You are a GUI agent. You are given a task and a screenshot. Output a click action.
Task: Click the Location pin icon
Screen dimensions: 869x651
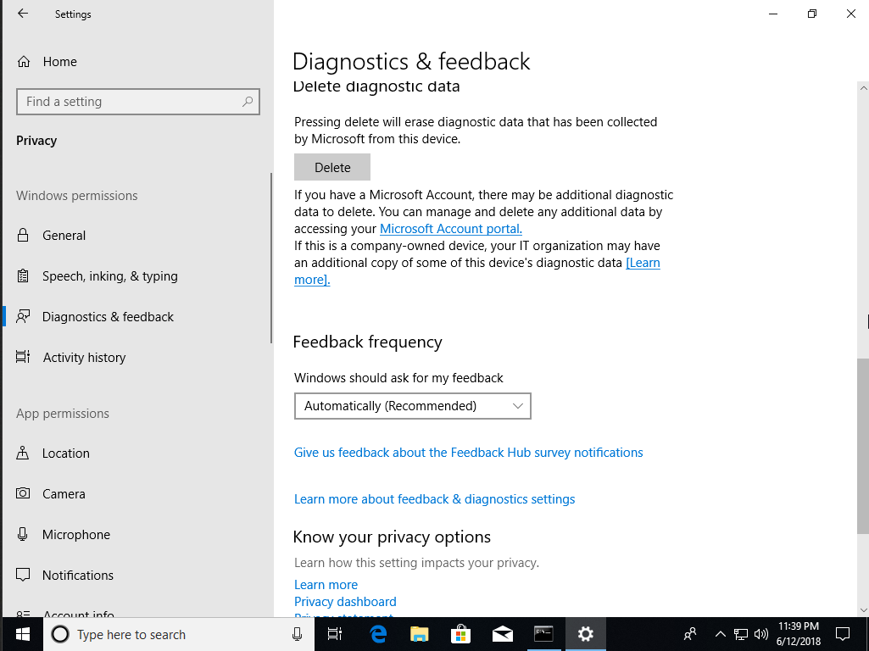(23, 453)
